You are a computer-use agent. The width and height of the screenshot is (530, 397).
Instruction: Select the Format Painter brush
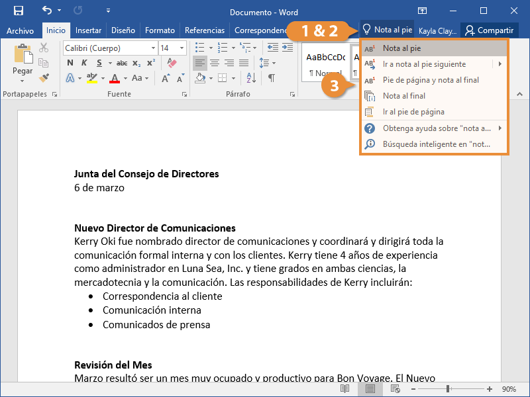click(44, 78)
